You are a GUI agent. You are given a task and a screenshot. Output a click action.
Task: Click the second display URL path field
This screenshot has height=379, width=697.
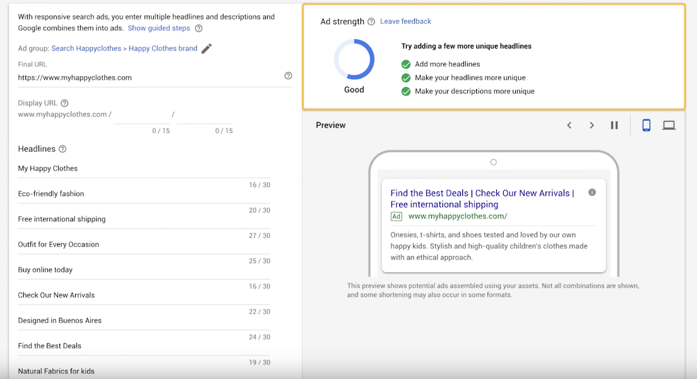[x=205, y=115]
